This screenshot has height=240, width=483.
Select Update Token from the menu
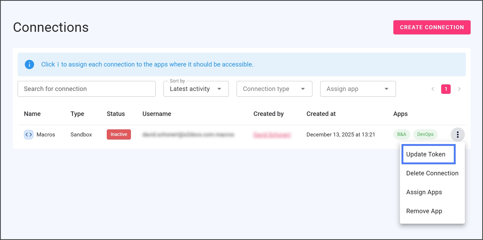pyautogui.click(x=428, y=154)
